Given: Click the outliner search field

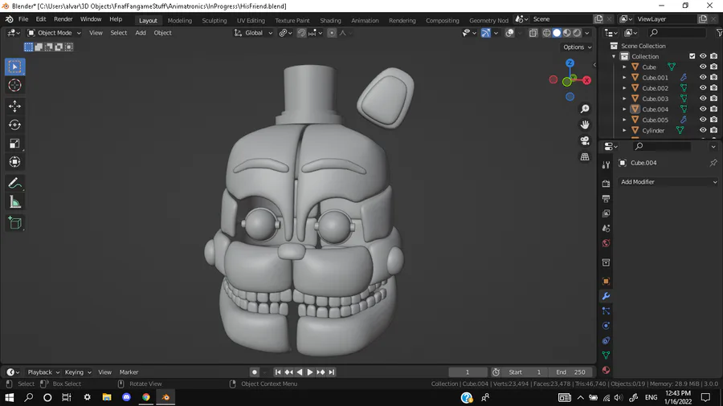Looking at the screenshot, I should click(678, 33).
